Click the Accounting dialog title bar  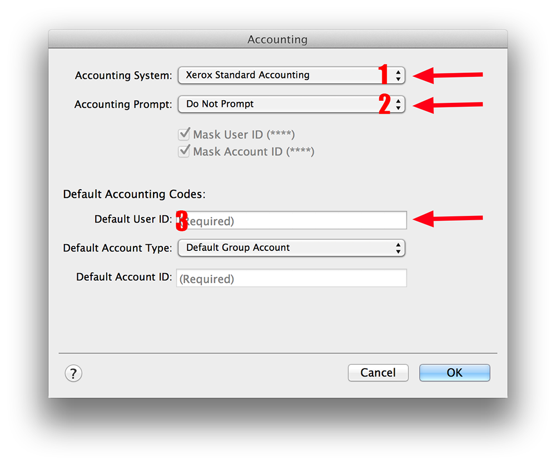[x=277, y=39]
